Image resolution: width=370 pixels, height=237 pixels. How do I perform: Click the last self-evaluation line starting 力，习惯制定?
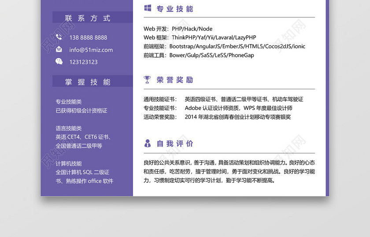209,180
